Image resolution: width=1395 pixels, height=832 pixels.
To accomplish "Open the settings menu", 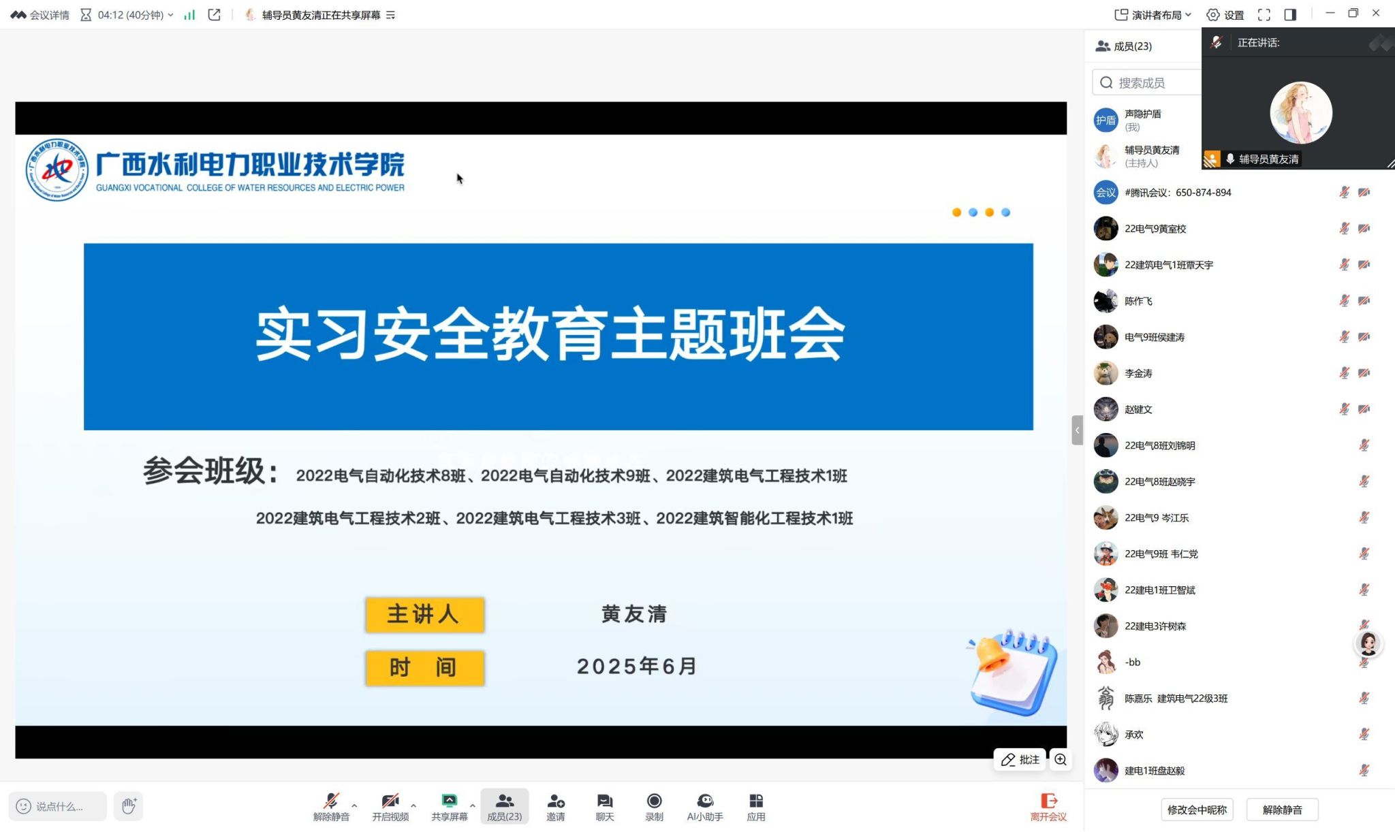I will (x=1225, y=15).
